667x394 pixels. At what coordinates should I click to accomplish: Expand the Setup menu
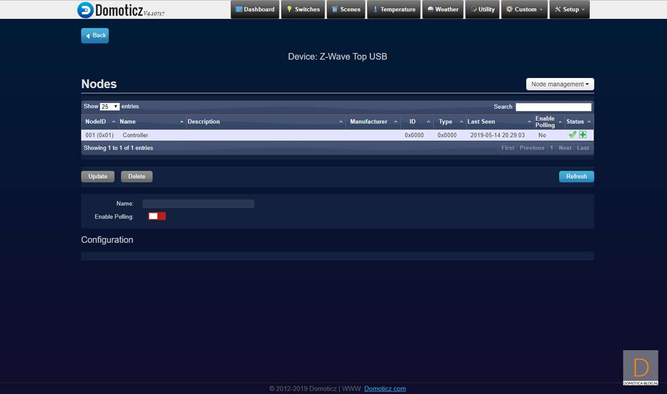click(x=569, y=9)
